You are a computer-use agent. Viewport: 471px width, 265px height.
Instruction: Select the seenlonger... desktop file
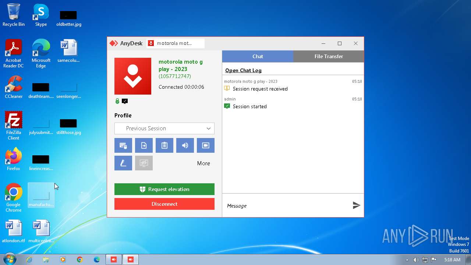click(x=68, y=91)
